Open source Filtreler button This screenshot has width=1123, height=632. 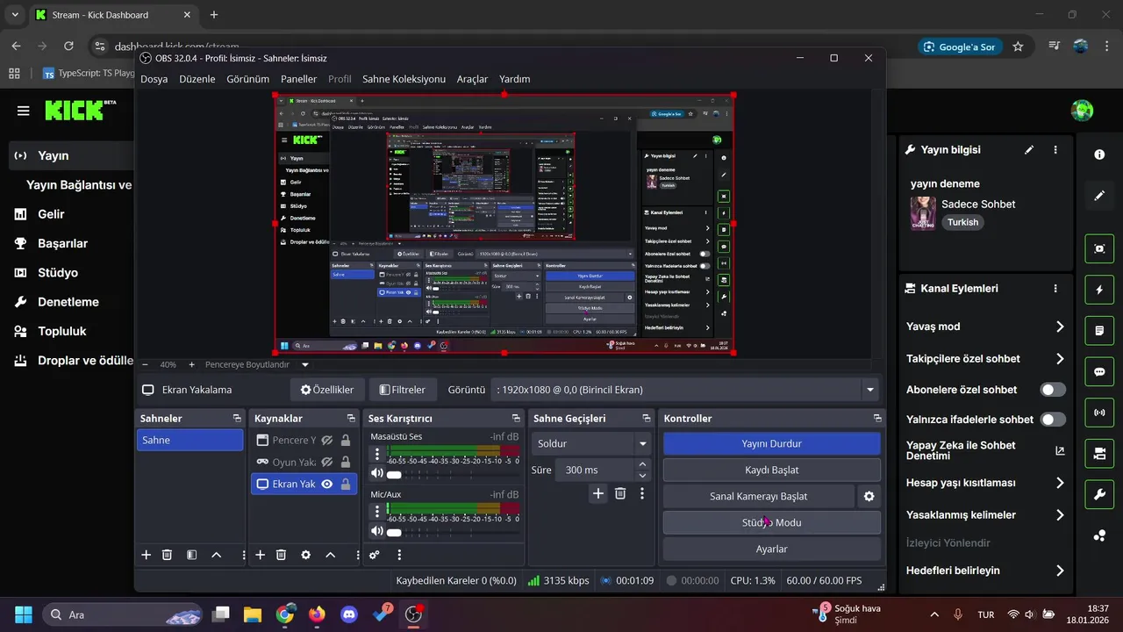coord(402,390)
